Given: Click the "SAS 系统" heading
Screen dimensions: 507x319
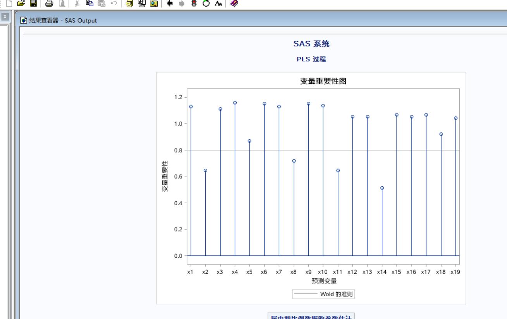Looking at the screenshot, I should 311,44.
